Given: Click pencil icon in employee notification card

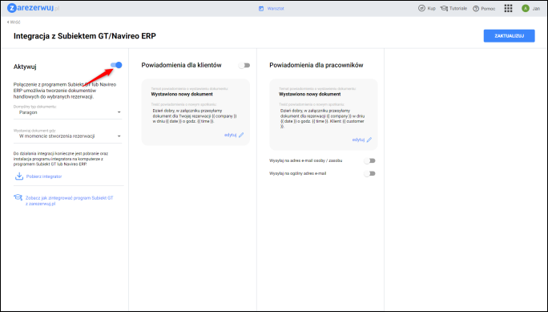Looking at the screenshot, I should pos(369,140).
